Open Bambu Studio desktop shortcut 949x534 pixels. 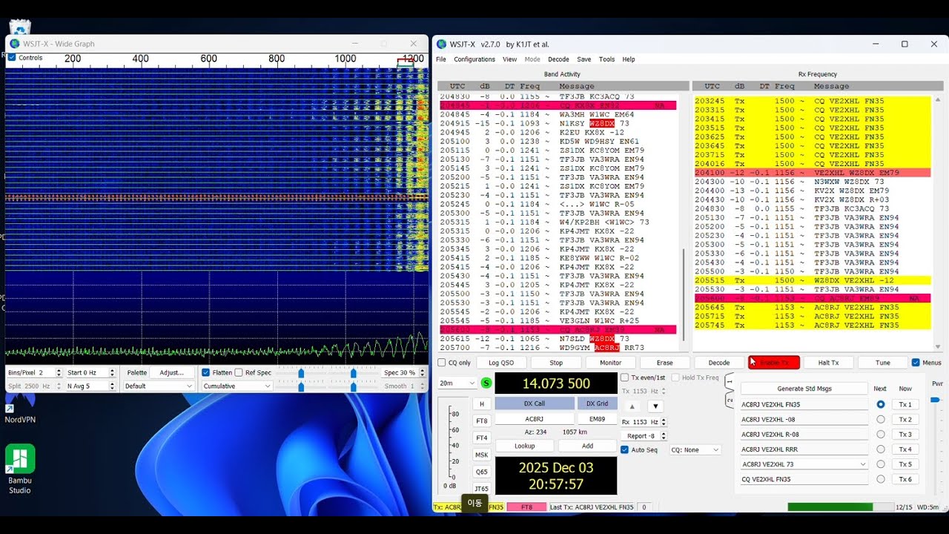point(20,469)
